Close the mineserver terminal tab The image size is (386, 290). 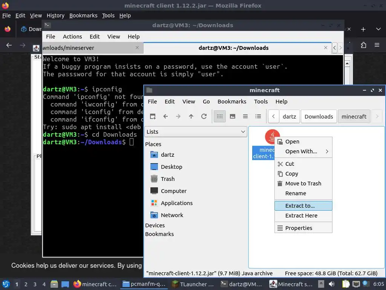137,48
